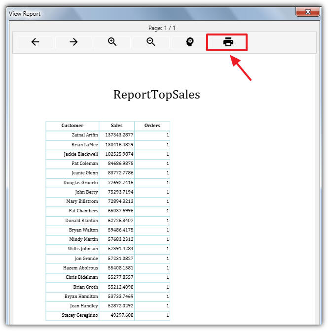Click the Orders cell in Stacey Cereghino row

tap(152, 316)
